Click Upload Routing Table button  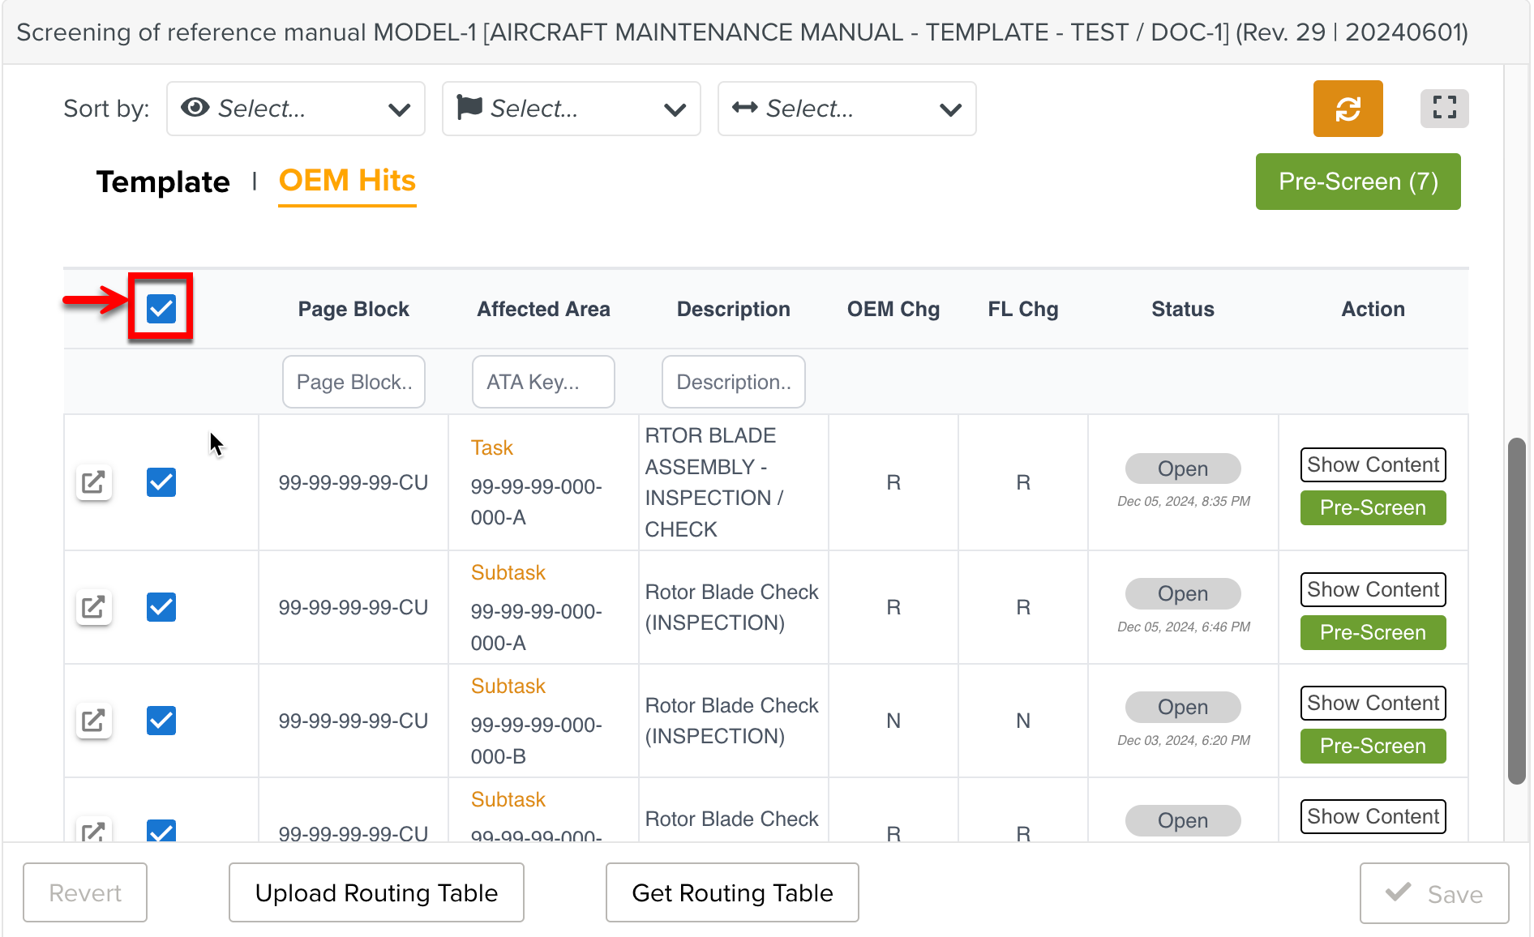(376, 892)
